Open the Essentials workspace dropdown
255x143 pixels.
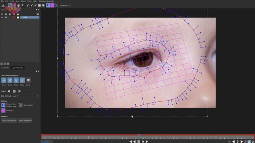65,5
